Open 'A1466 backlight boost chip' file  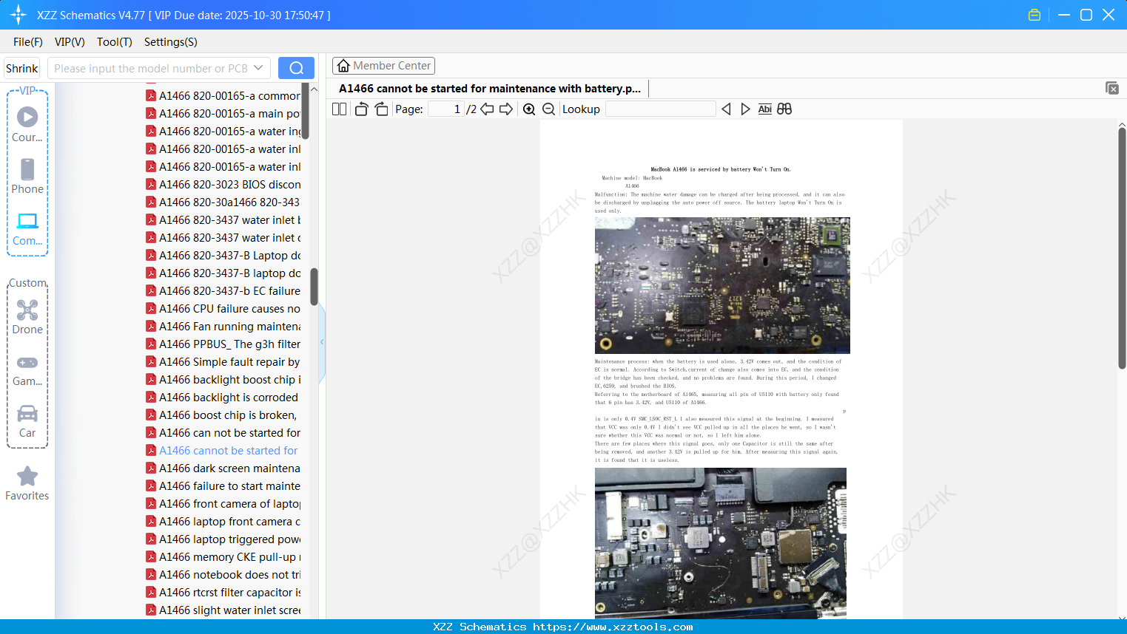[x=223, y=380]
